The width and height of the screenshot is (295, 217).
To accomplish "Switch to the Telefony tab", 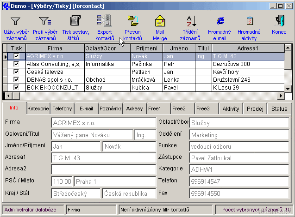I will 62,108.
